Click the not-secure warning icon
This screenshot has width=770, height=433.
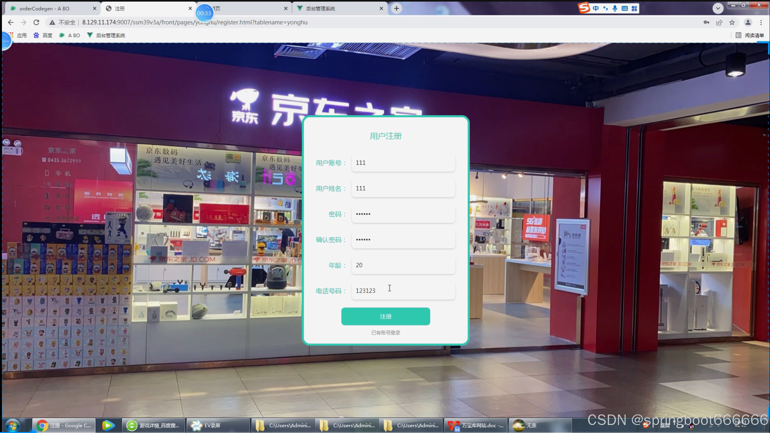52,22
